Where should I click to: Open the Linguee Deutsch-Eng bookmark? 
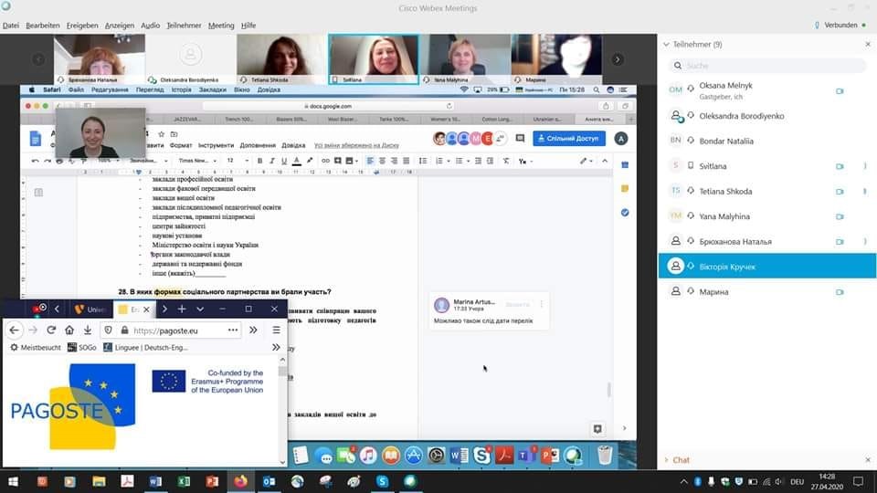coord(145,347)
